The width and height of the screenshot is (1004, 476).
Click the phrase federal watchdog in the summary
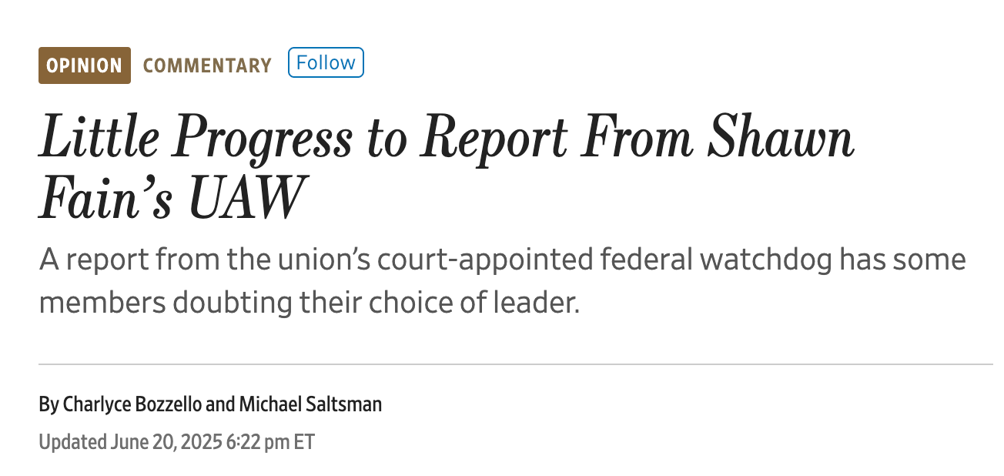tap(720, 259)
